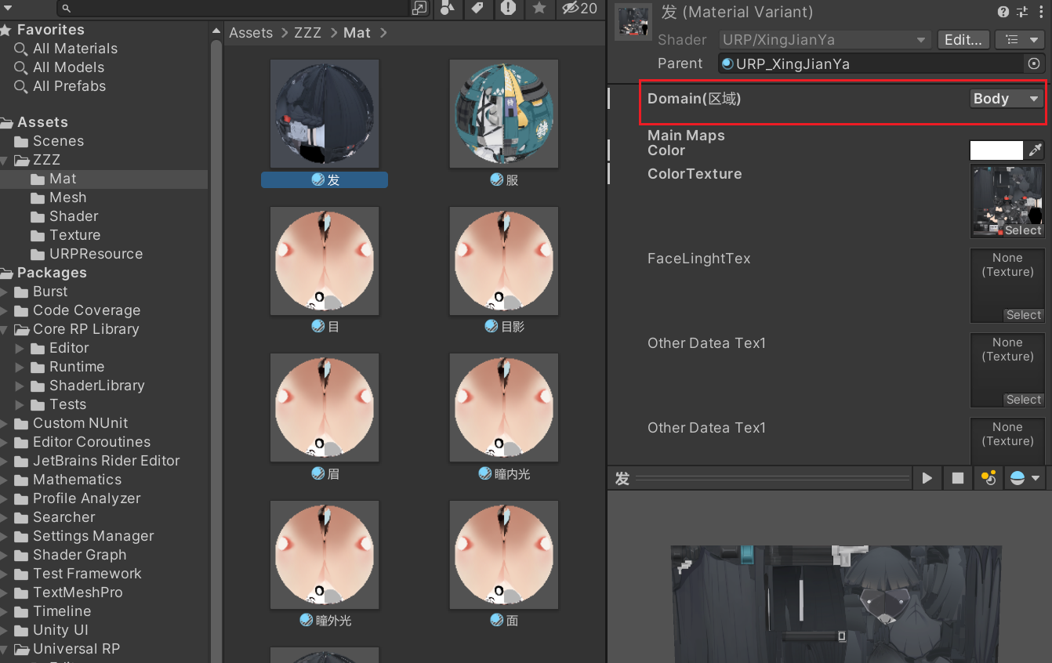This screenshot has width=1052, height=663.
Task: Open the Domain(区域) Body dropdown
Action: coord(1006,99)
